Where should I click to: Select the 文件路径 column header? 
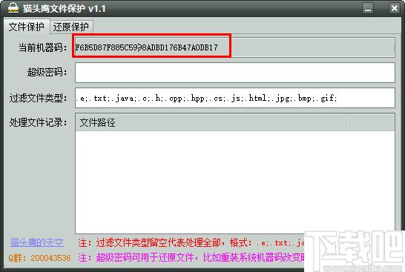(211, 122)
